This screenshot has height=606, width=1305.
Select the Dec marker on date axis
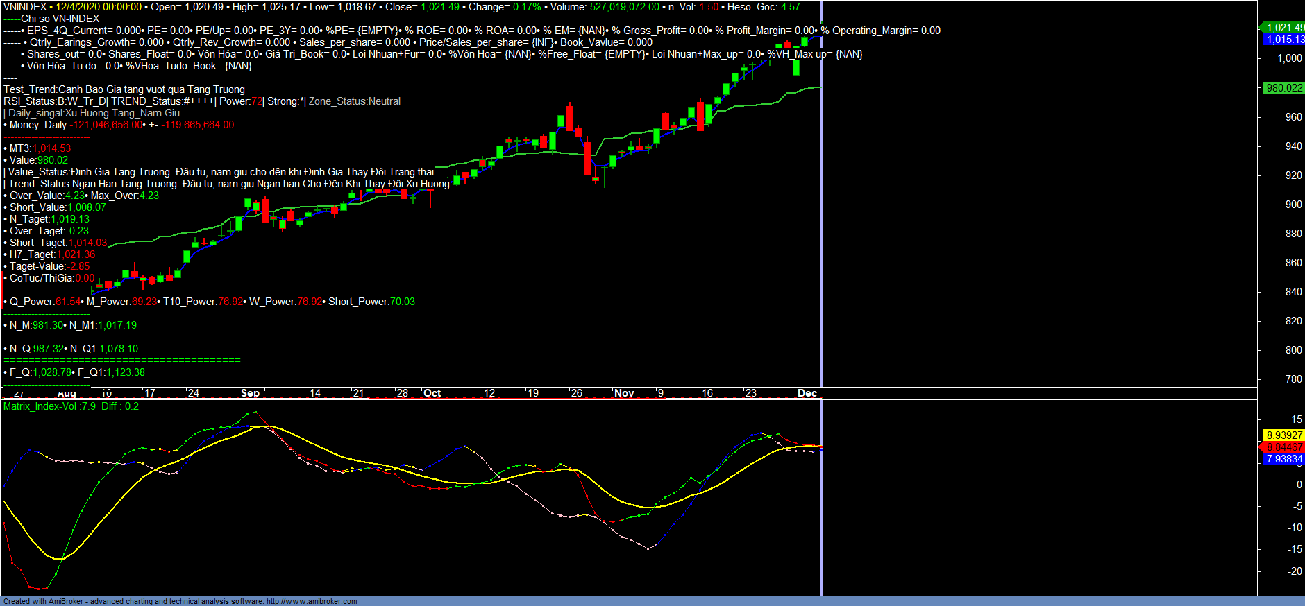807,393
